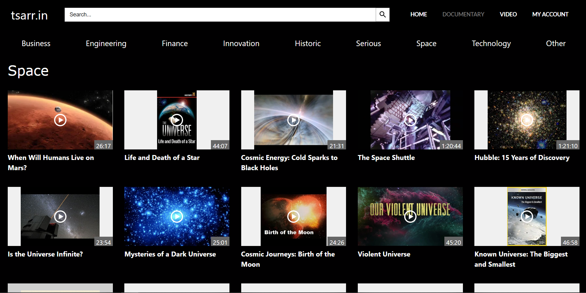The height and width of the screenshot is (293, 586).
Task: Play 'The Space Shuttle' video icon
Action: (x=410, y=120)
